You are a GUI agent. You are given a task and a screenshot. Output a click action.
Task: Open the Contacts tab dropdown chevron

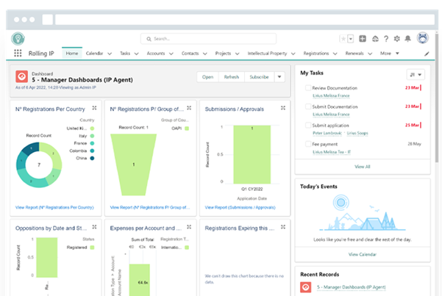point(205,54)
